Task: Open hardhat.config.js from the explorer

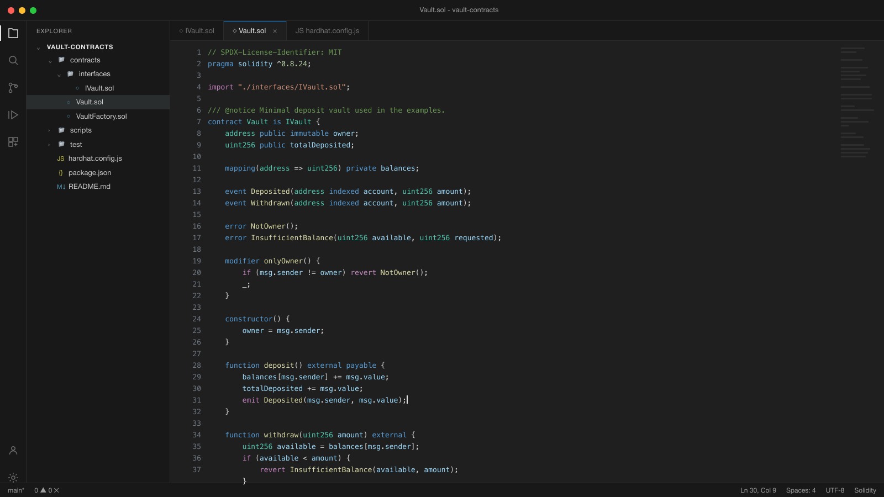Action: click(98, 158)
